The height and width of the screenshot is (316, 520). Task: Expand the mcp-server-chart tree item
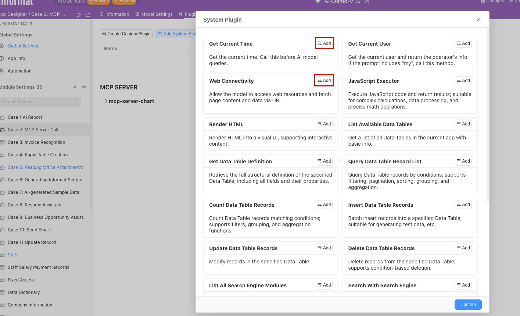click(x=106, y=101)
